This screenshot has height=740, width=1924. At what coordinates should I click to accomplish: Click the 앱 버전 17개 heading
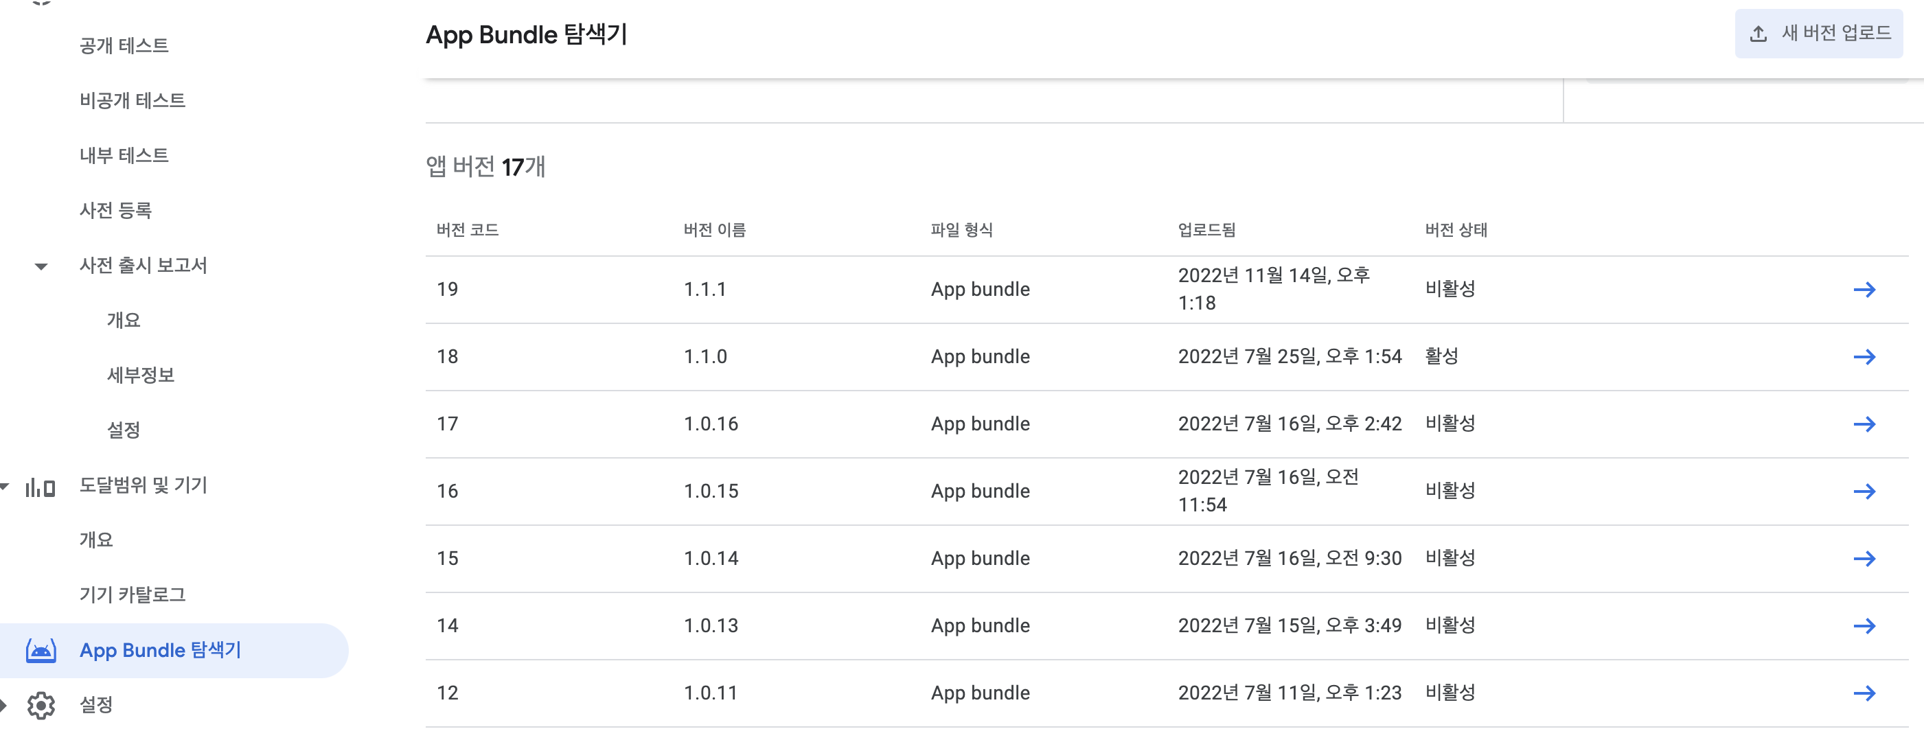485,167
